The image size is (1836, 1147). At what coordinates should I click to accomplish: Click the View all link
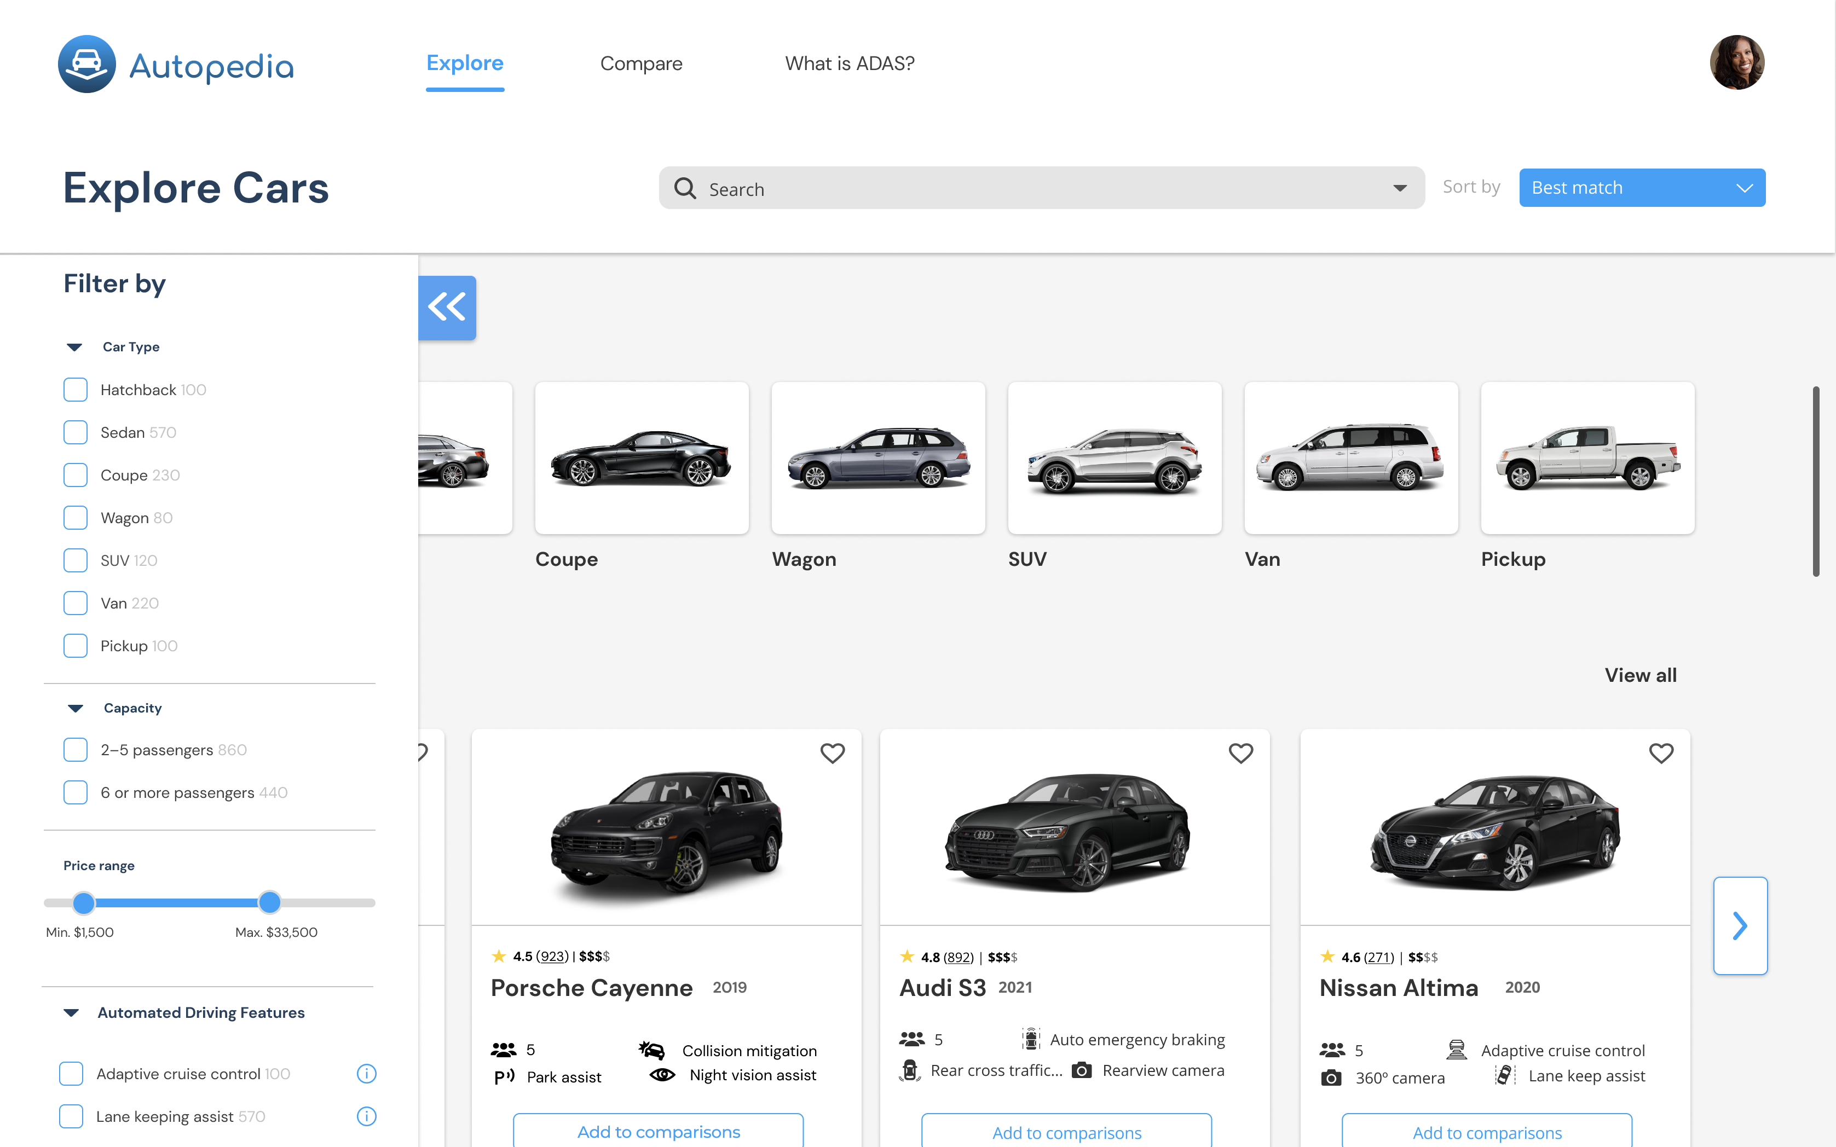[1640, 675]
